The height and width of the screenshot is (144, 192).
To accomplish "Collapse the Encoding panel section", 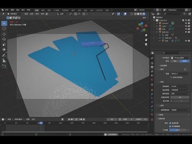I will point(159,69).
